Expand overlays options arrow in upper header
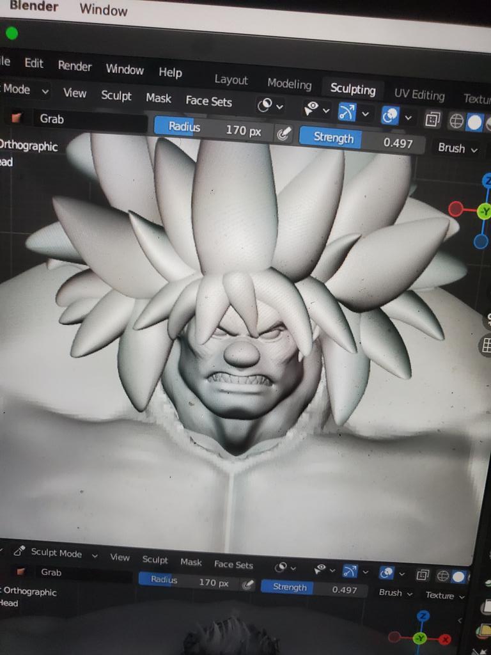This screenshot has height=655, width=491. tap(409, 118)
